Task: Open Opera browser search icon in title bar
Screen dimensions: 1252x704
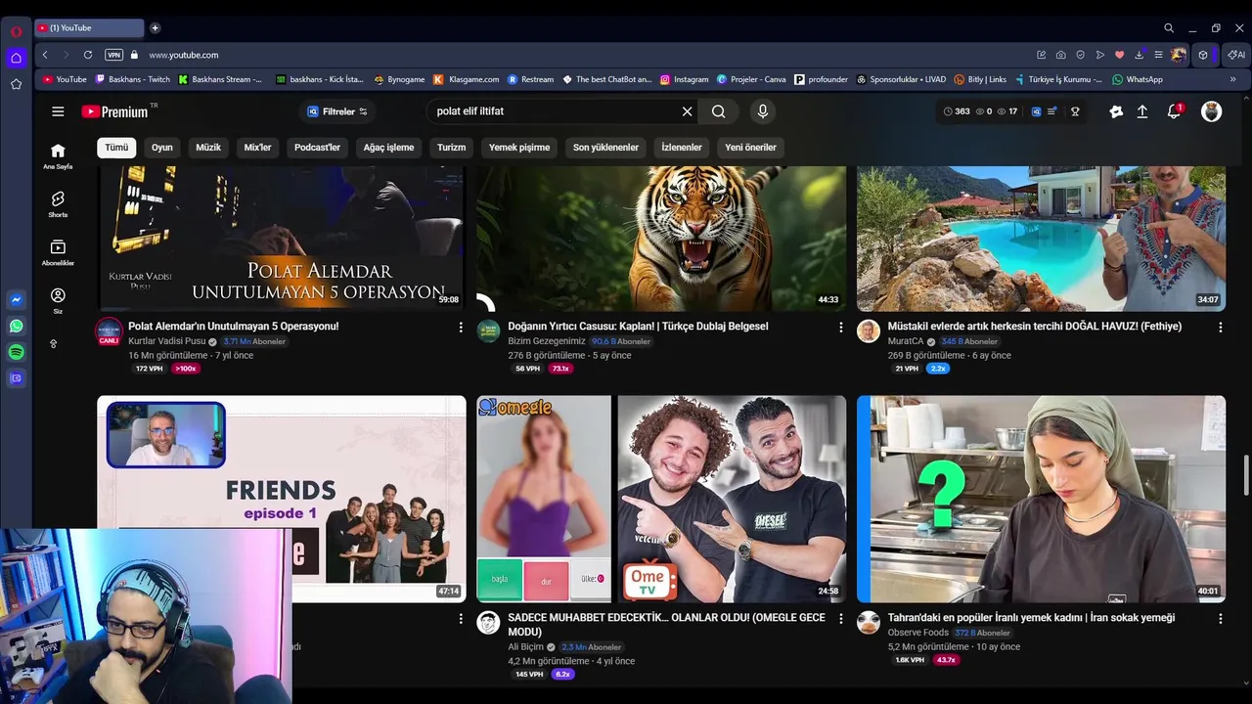Action: coord(1169,28)
